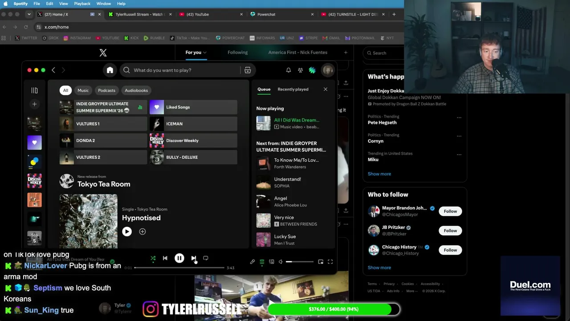This screenshot has width=570, height=321.
Task: Filter Spotify home by Music
Action: tap(83, 91)
